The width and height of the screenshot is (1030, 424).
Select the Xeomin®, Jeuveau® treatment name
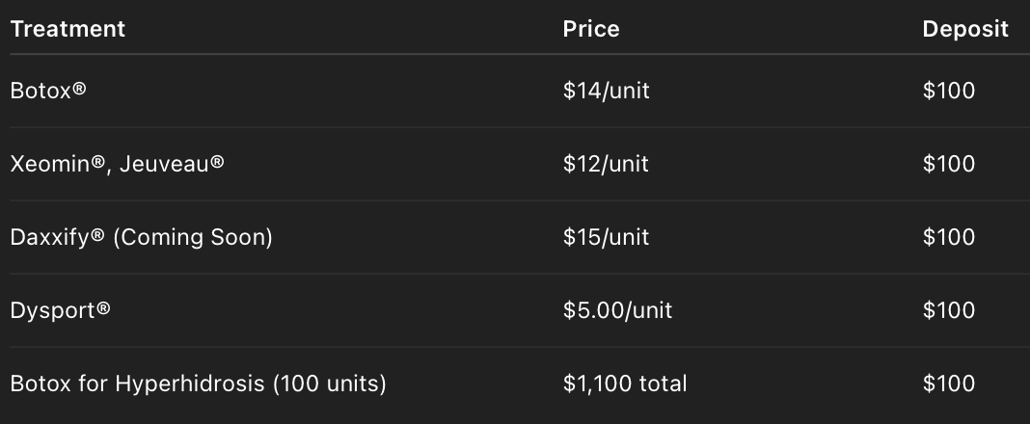[117, 164]
